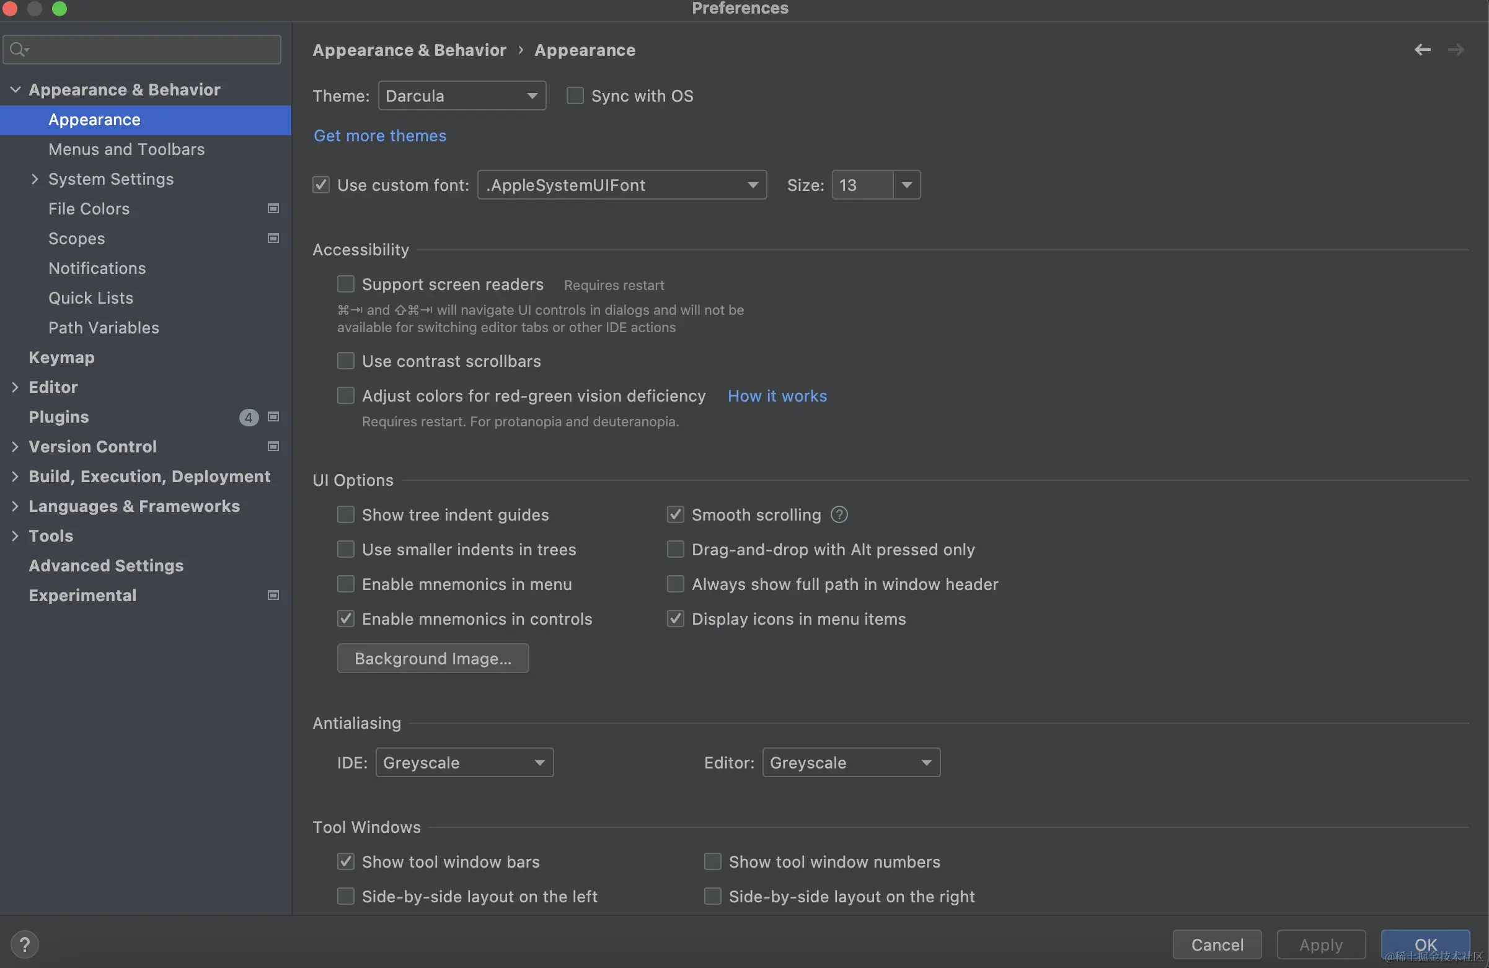Select Menus and Toolbars settings page
The height and width of the screenshot is (968, 1489).
pos(126,149)
